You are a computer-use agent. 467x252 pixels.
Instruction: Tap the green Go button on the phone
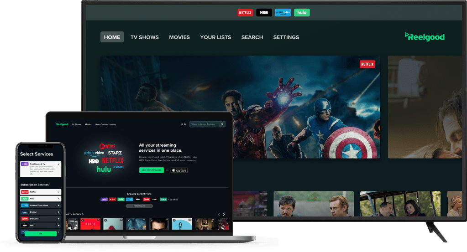(x=41, y=234)
